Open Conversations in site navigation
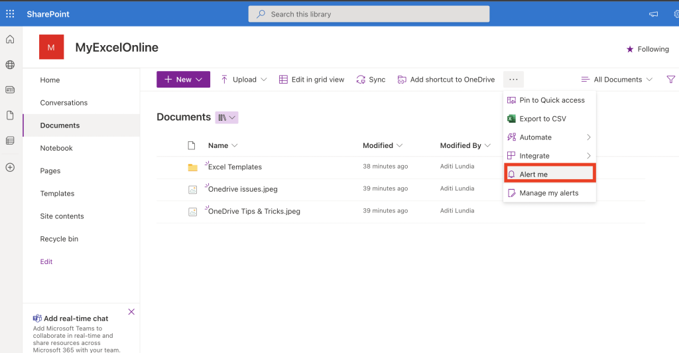The height and width of the screenshot is (353, 679). (64, 103)
